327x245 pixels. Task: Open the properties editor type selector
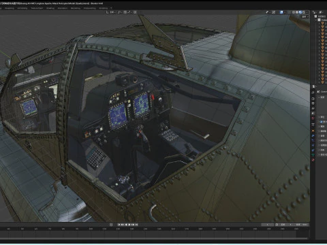click(314, 86)
